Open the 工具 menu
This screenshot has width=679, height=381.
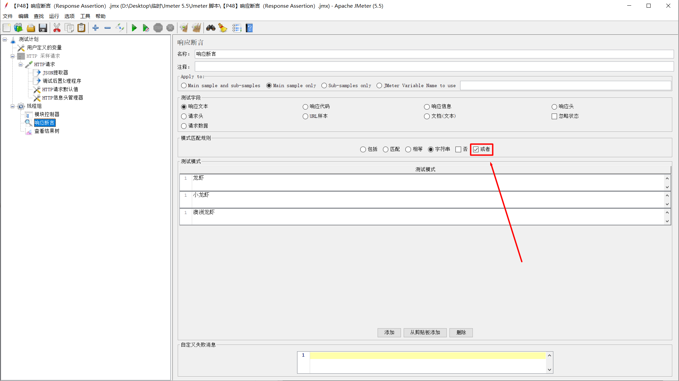coord(85,16)
